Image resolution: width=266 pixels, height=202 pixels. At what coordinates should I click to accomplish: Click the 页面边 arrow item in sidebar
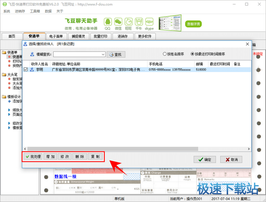pyautogui.click(x=15, y=114)
